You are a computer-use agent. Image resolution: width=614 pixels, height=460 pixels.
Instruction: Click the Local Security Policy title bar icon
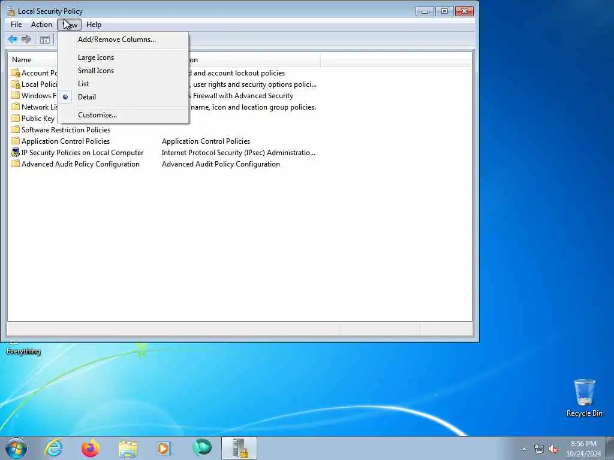coord(11,11)
